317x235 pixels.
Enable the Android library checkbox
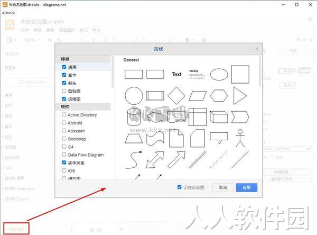coord(64,123)
